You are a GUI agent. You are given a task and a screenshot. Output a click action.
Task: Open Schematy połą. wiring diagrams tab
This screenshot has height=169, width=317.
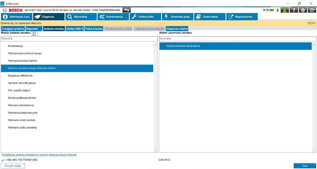177,17
